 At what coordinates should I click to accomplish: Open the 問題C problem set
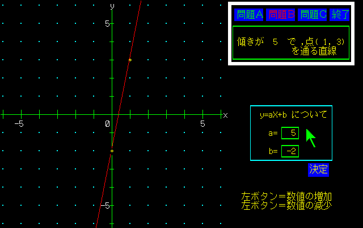point(313,15)
